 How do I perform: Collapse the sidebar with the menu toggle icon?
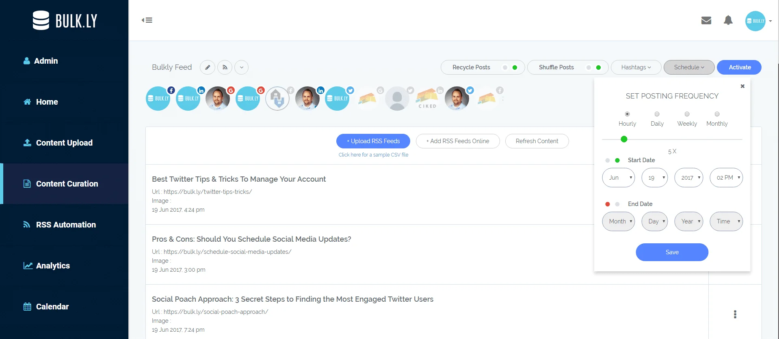tap(147, 20)
